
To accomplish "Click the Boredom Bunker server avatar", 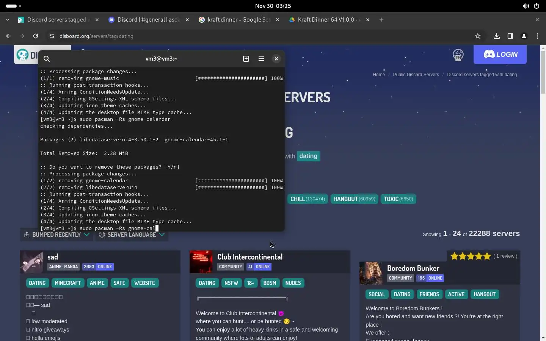I will (x=371, y=273).
